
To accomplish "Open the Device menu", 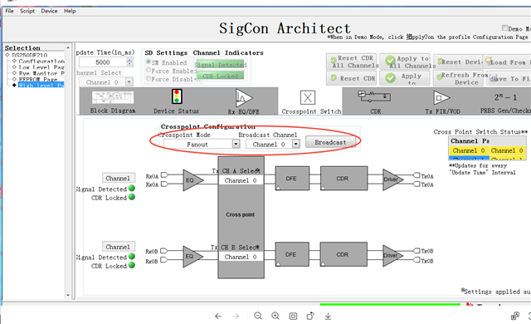I will point(49,11).
